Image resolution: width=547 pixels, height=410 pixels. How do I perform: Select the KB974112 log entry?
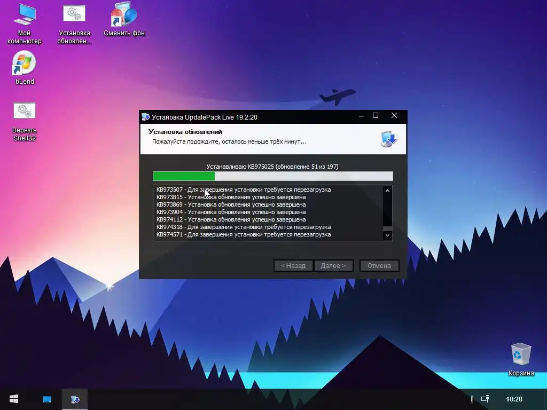pyautogui.click(x=231, y=219)
